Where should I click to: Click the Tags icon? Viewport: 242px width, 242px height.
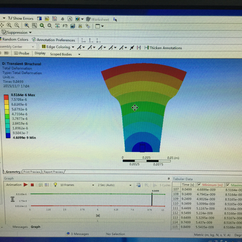[88, 26]
